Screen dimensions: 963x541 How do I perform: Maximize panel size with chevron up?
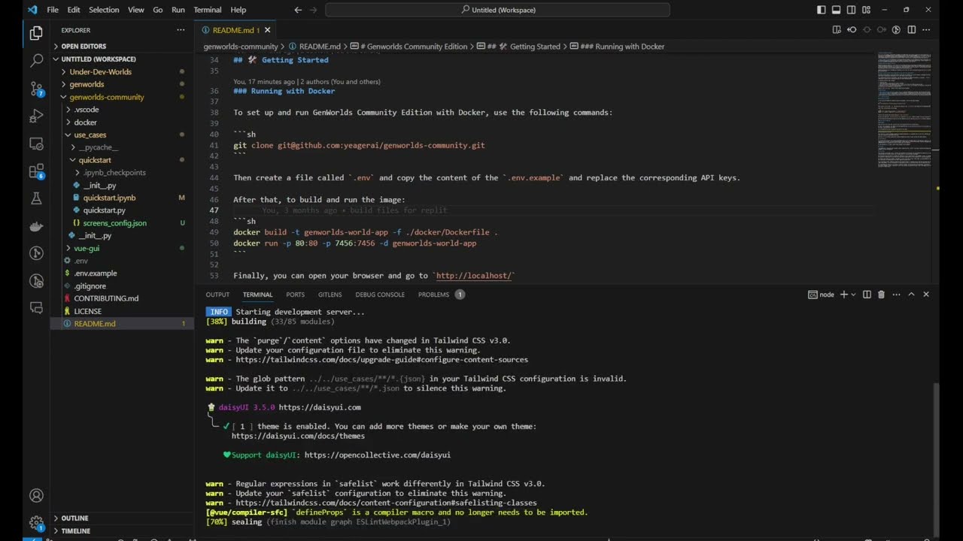[x=911, y=295]
